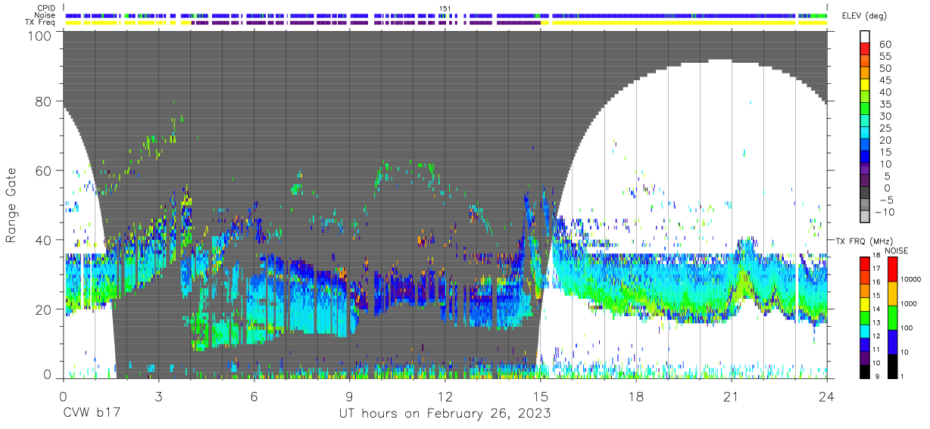
Task: Click the black bottom of noise colorbar
Action: pyautogui.click(x=892, y=366)
